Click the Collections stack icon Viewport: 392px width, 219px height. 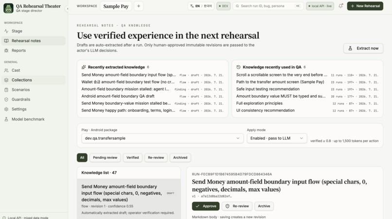[x=6, y=80]
